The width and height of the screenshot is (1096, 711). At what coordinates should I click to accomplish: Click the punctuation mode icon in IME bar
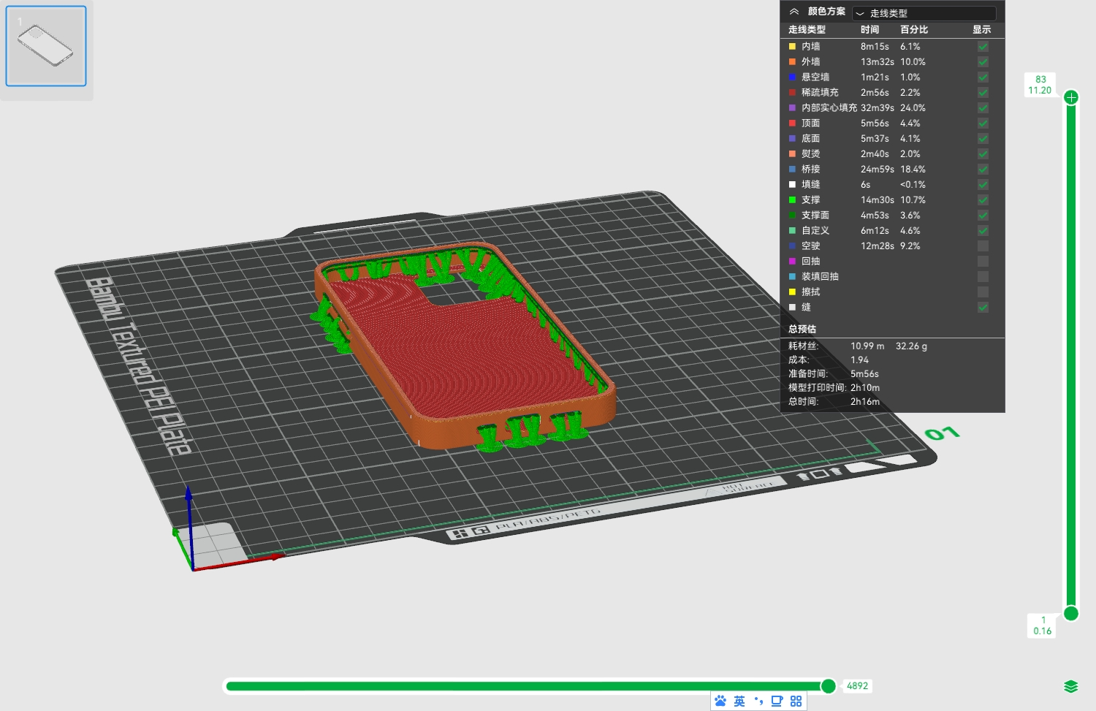[x=758, y=701]
